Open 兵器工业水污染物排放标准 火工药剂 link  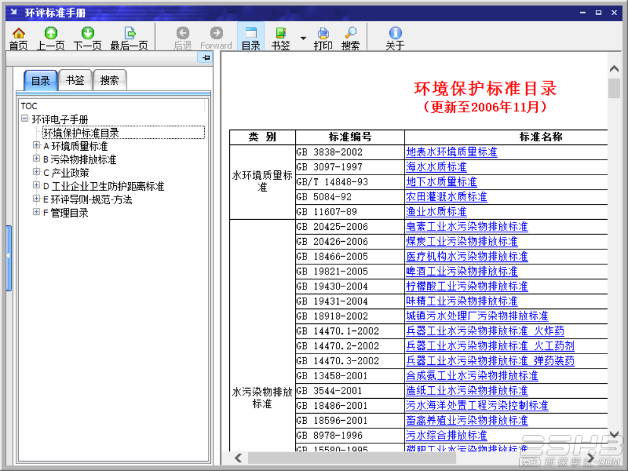(490, 346)
